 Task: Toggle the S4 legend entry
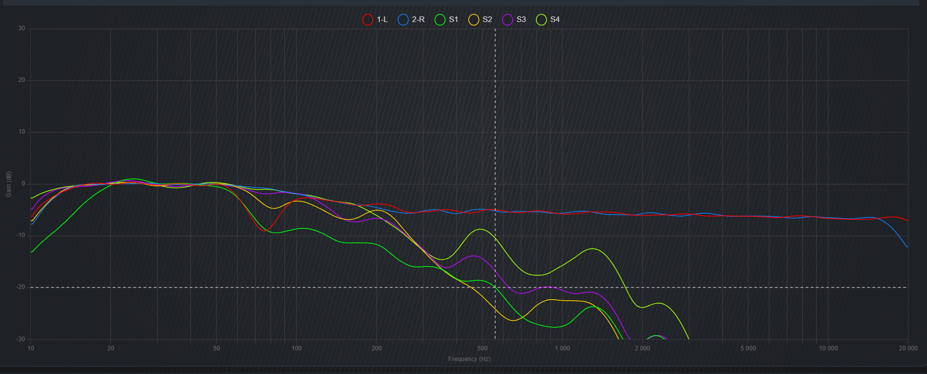pos(548,20)
